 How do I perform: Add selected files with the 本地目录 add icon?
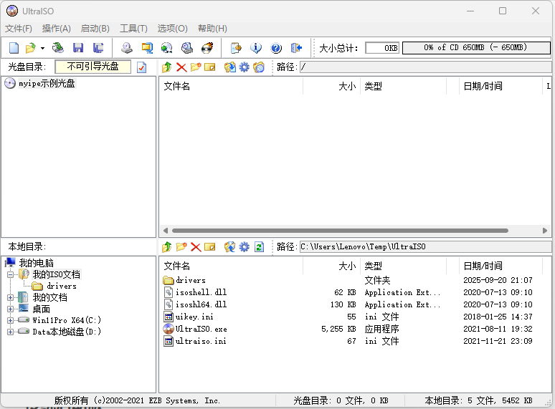coord(230,246)
